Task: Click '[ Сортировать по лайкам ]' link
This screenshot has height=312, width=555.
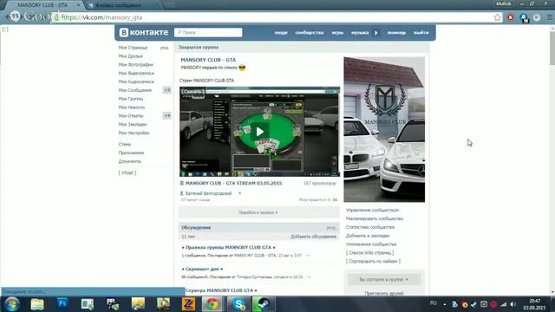Action: 373,261
